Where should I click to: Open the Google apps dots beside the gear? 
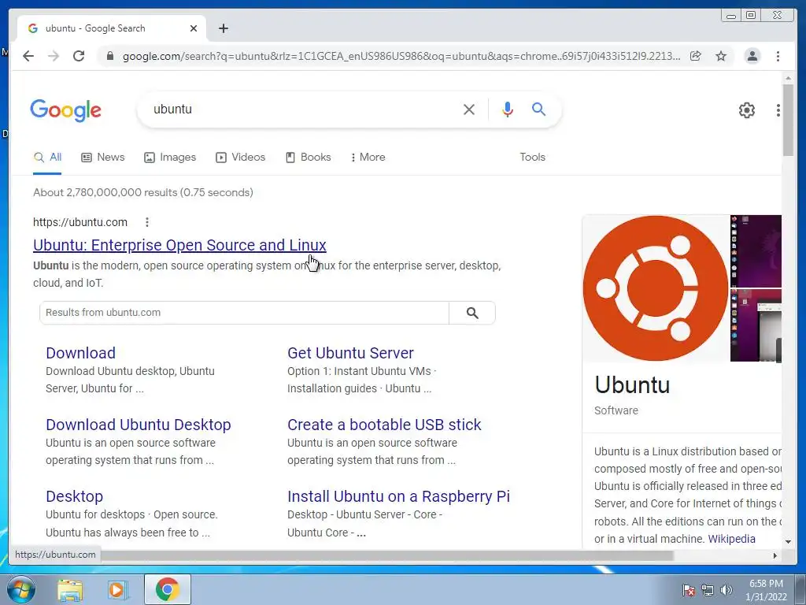click(x=778, y=109)
